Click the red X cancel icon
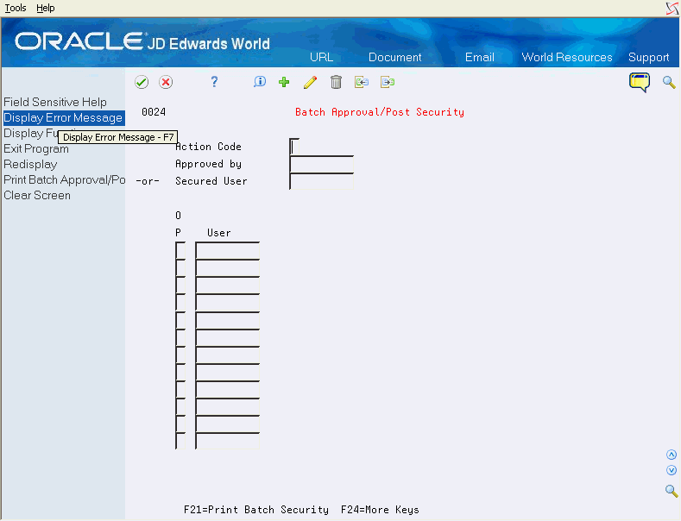Screen dimensions: 681x521 166,82
